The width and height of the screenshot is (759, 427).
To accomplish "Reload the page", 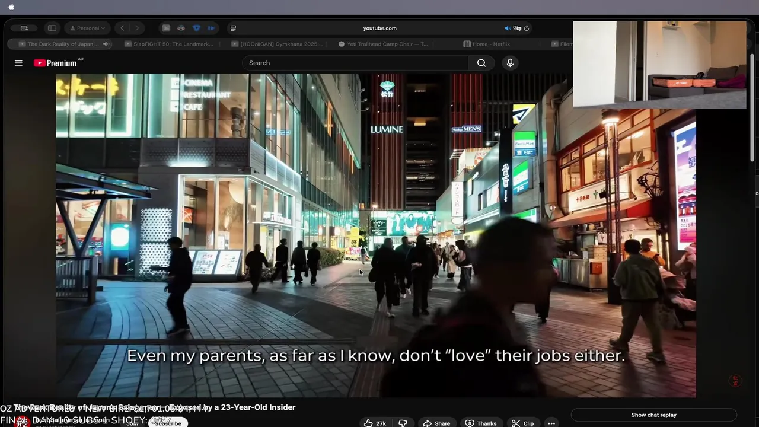I will [x=526, y=28].
